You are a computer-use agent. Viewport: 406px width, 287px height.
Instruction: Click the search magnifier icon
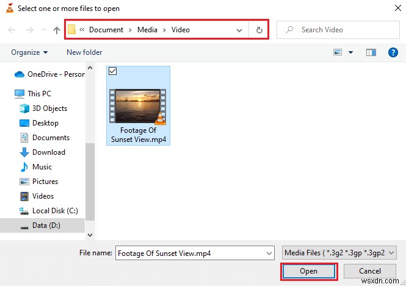coord(289,30)
